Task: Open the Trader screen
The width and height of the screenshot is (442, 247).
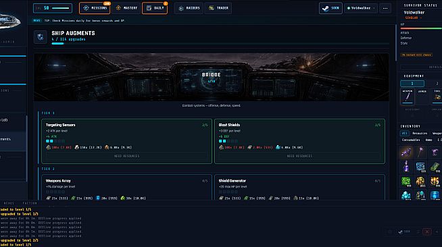Action: point(218,8)
